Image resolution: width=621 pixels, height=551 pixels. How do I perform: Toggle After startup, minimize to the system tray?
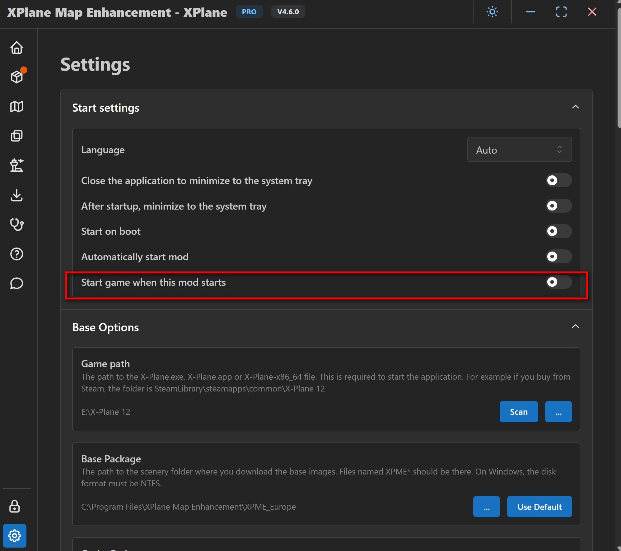click(559, 206)
